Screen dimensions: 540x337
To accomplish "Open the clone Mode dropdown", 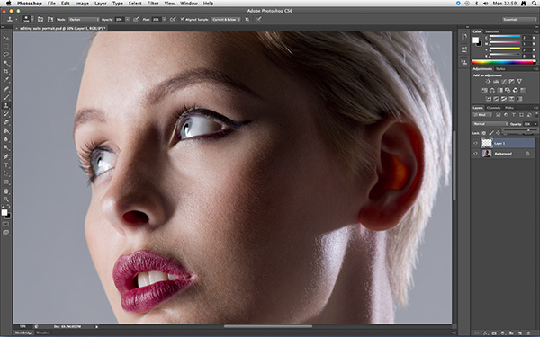I will click(84, 20).
